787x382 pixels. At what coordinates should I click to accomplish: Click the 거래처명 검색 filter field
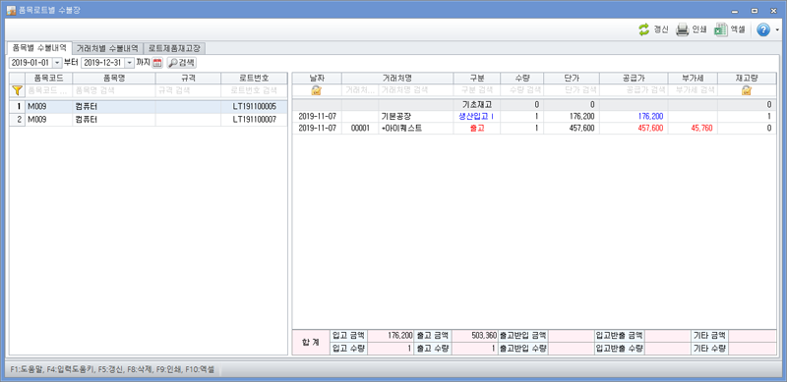[x=415, y=90]
